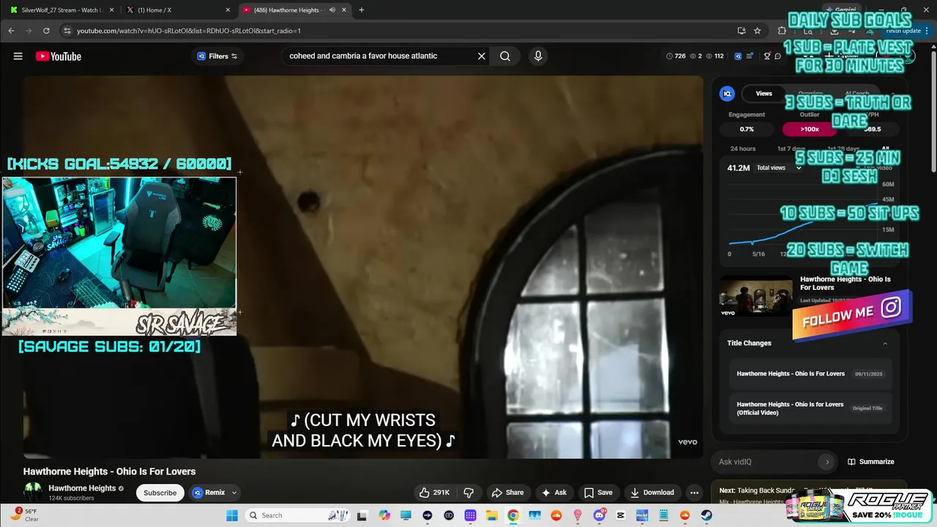Download the video

[x=652, y=493]
